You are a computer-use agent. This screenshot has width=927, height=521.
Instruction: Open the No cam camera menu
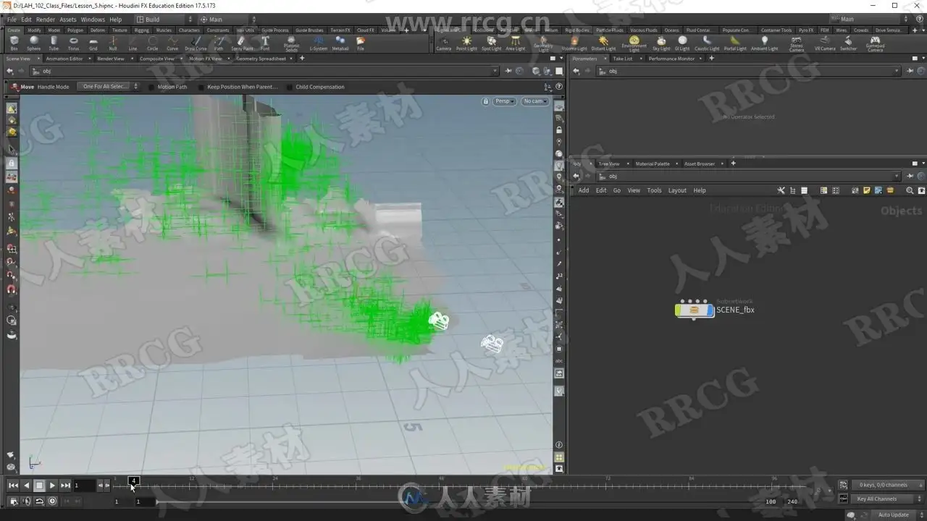(x=534, y=101)
